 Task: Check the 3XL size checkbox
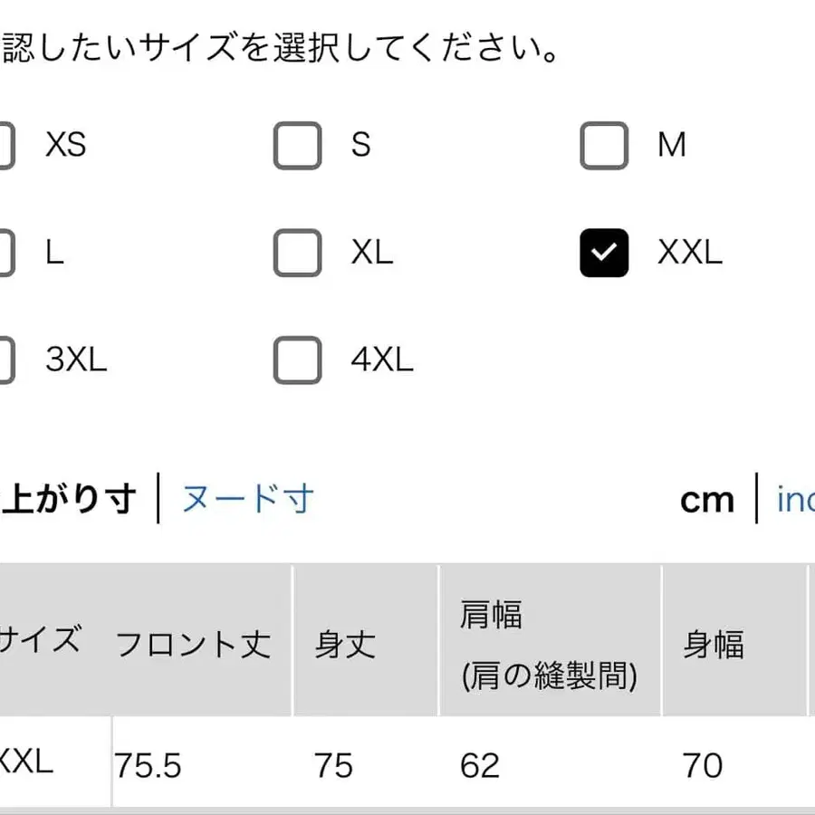[x=5, y=360]
